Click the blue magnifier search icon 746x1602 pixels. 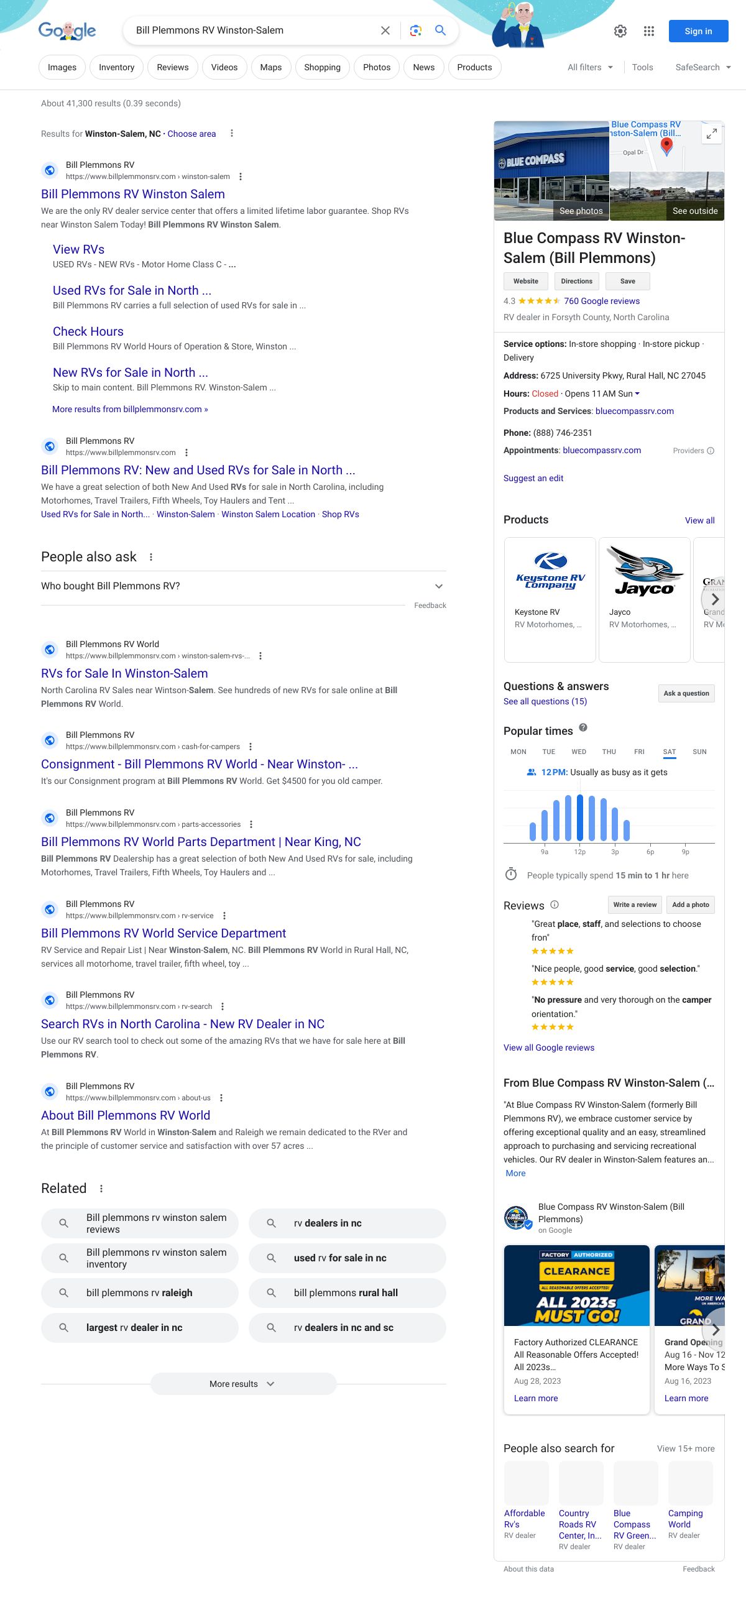pos(440,30)
